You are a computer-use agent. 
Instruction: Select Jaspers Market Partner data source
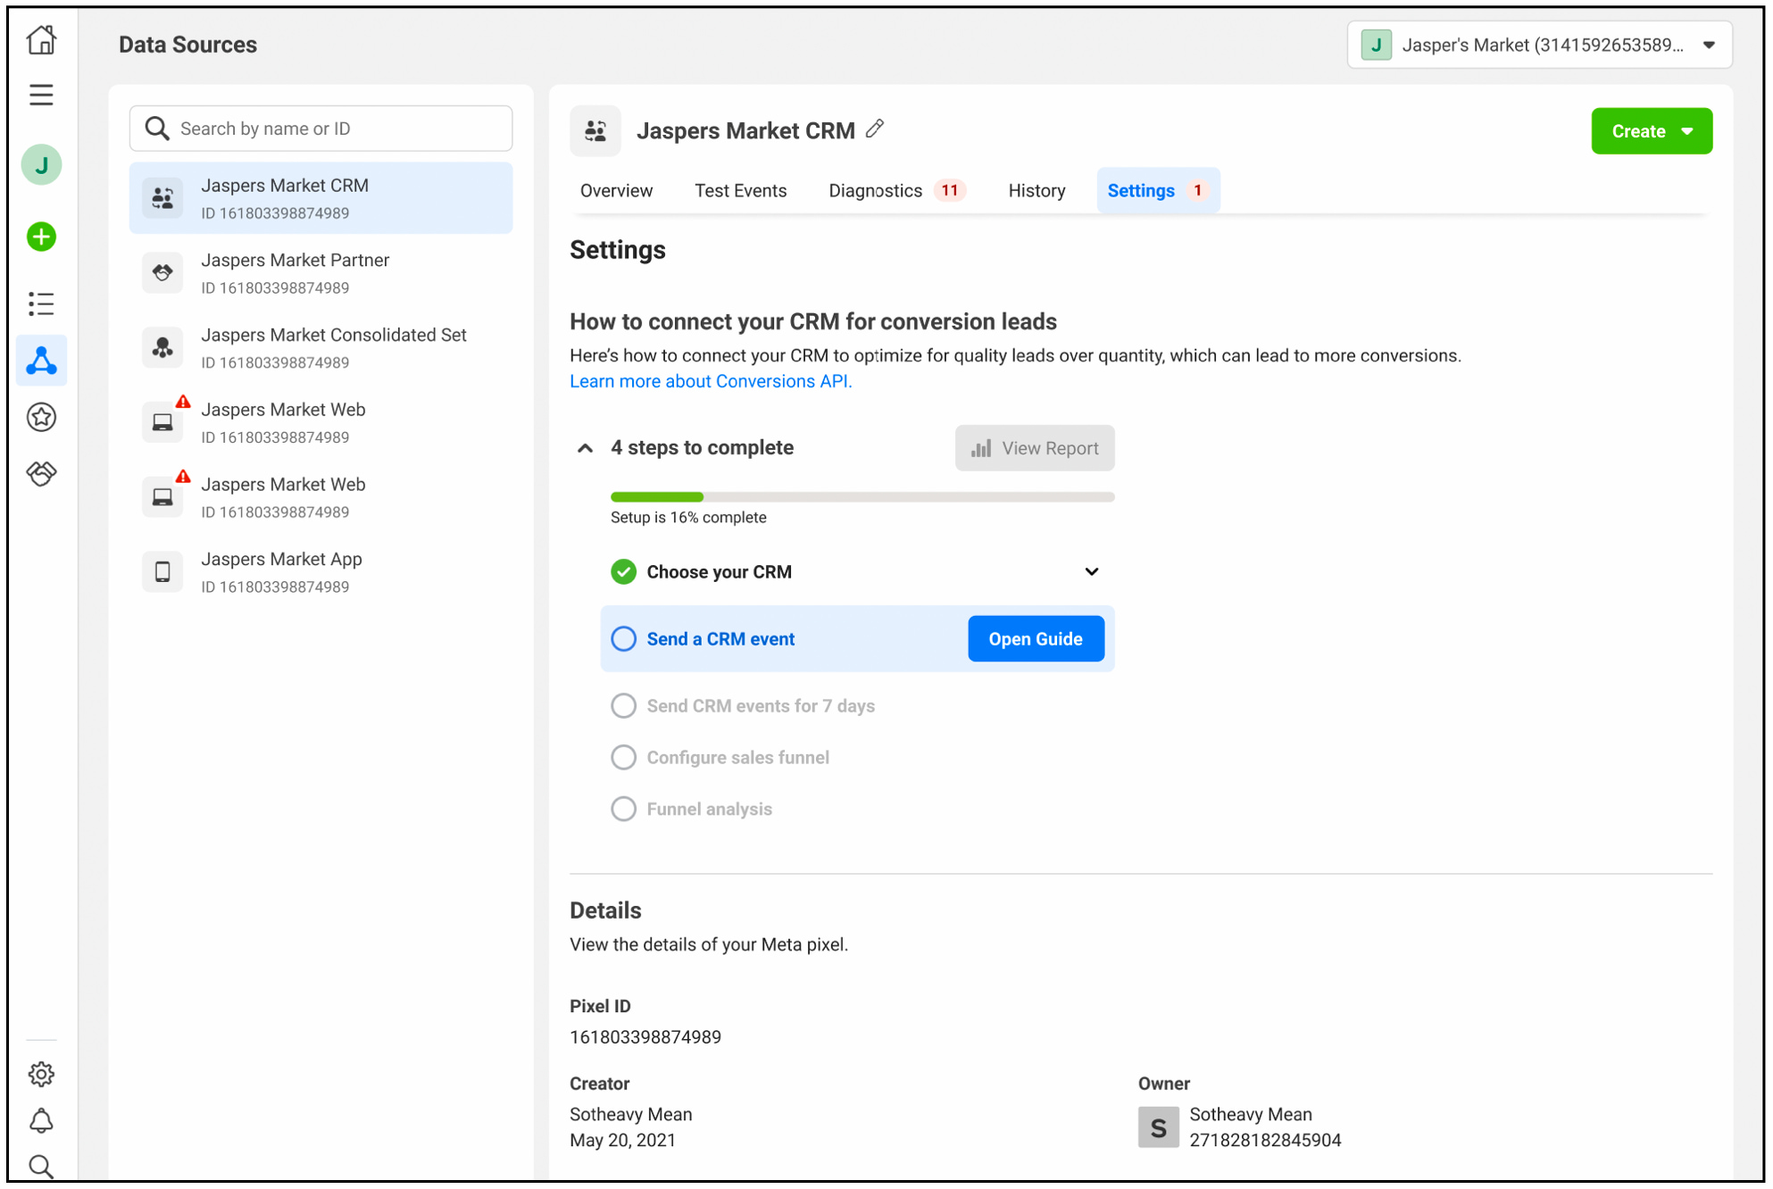(321, 273)
